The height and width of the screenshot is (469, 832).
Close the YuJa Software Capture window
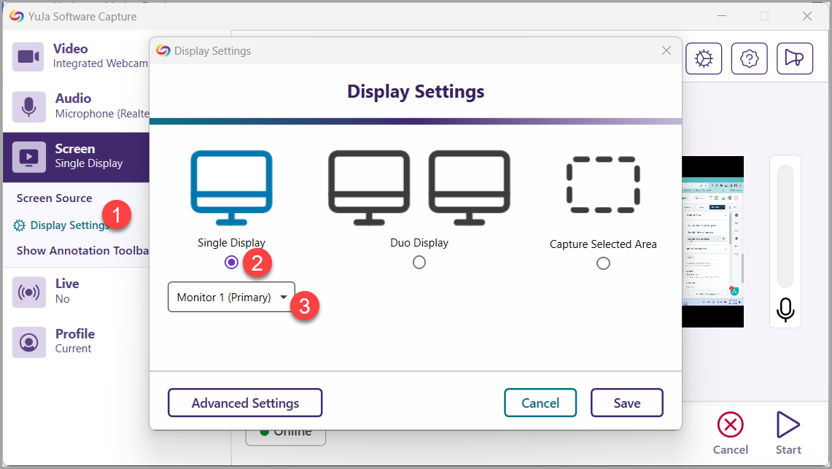click(x=807, y=17)
